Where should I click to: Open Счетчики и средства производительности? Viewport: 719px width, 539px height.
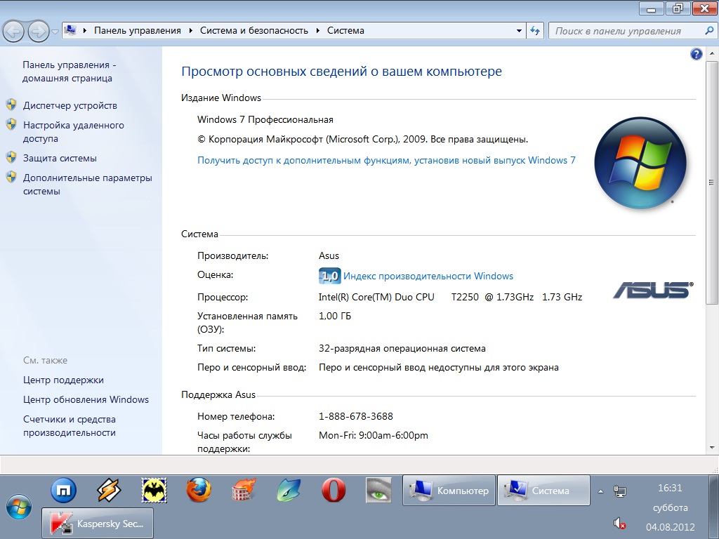point(70,426)
